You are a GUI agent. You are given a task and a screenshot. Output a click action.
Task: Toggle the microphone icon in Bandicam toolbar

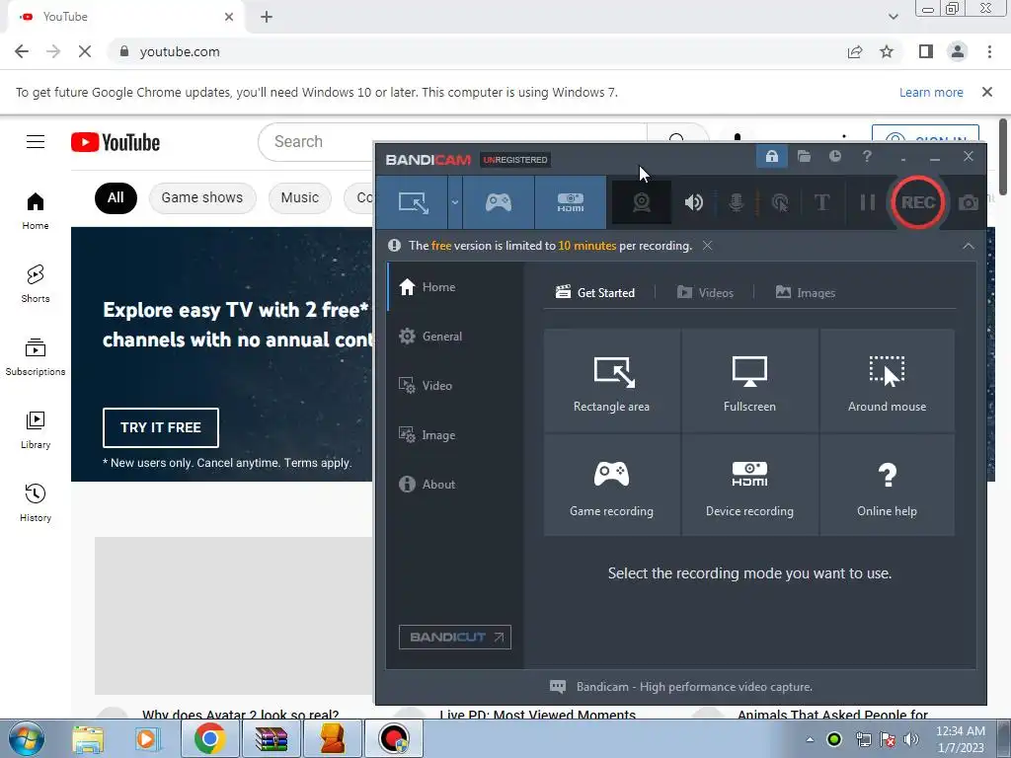[x=737, y=202]
